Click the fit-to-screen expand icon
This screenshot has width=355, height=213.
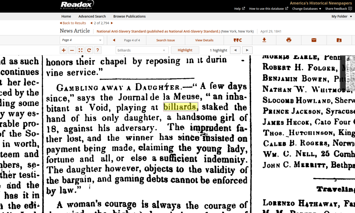point(80,50)
